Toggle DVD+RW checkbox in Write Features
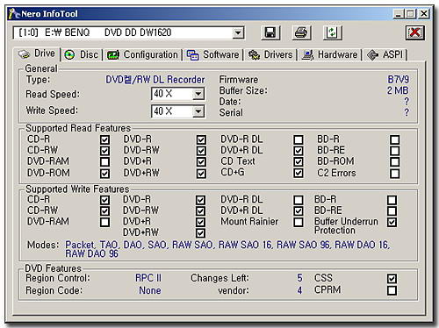Image resolution: width=439 pixels, height=328 pixels. tap(200, 233)
